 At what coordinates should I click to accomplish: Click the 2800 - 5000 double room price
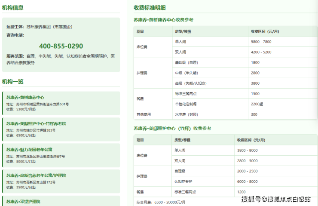coord(247,161)
